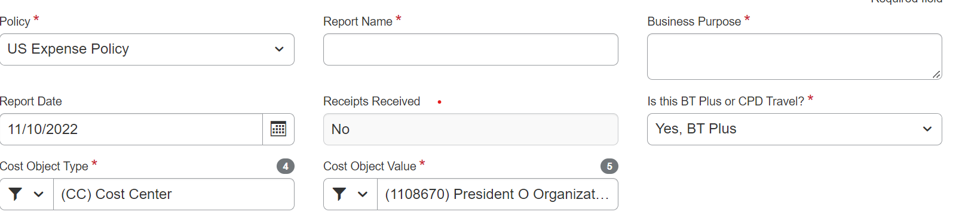This screenshot has width=959, height=218.
Task: Expand Cost Object Value filter chevron
Action: (363, 194)
